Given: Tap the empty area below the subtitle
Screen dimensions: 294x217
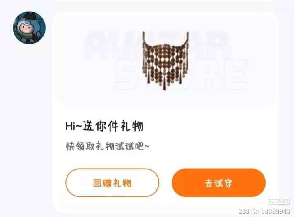Looking at the screenshot, I should point(165,159).
